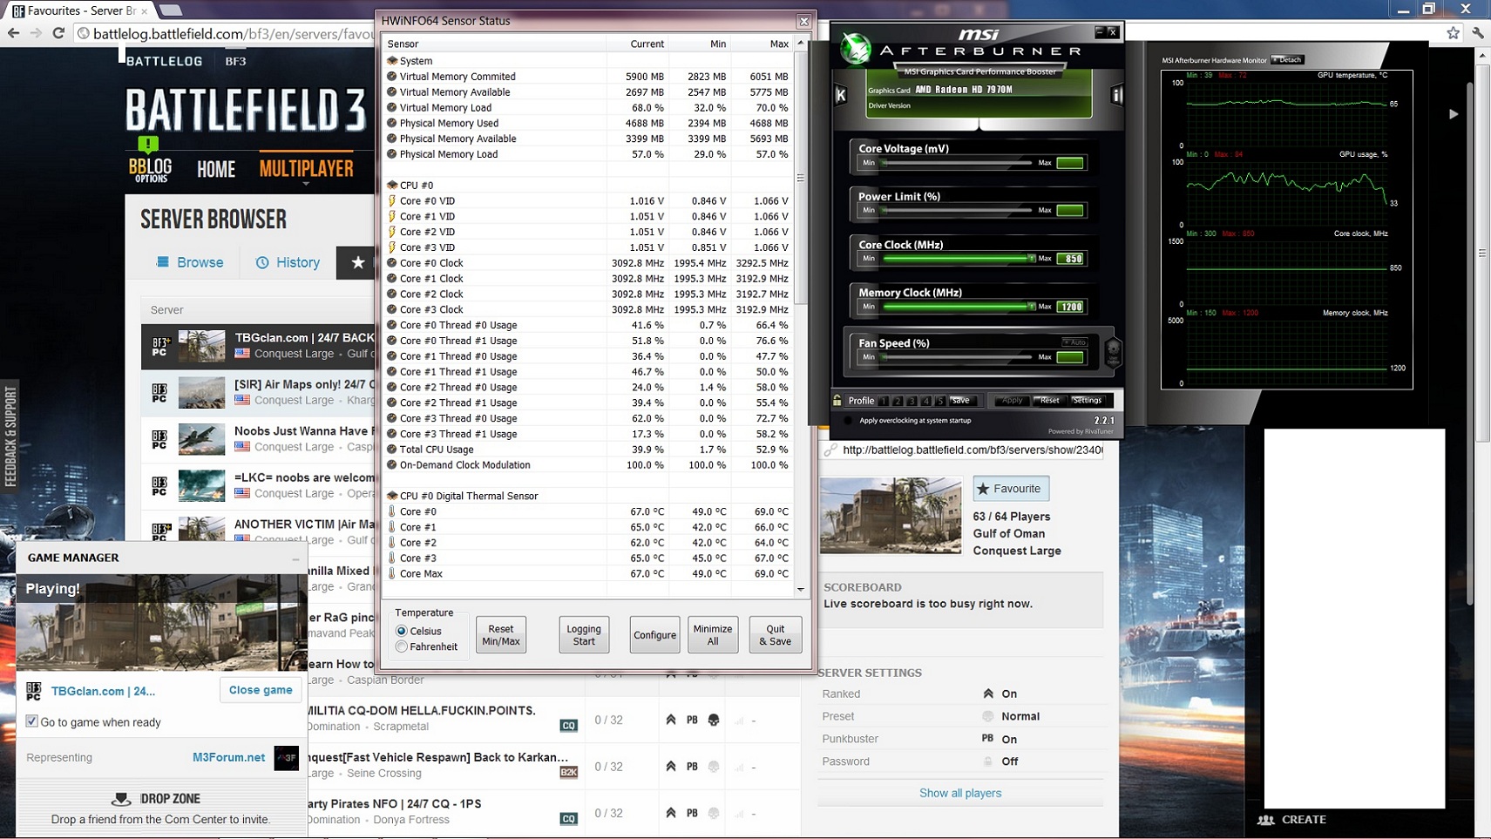
Task: Click the Close game button
Action: (x=261, y=690)
